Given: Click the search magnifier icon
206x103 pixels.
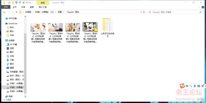Looking at the screenshot, I should [x=200, y=12].
